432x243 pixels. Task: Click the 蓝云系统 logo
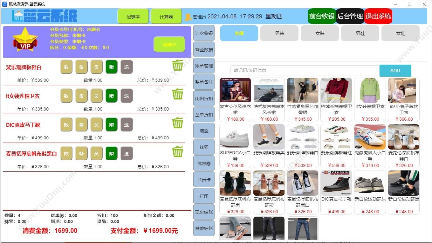point(45,16)
